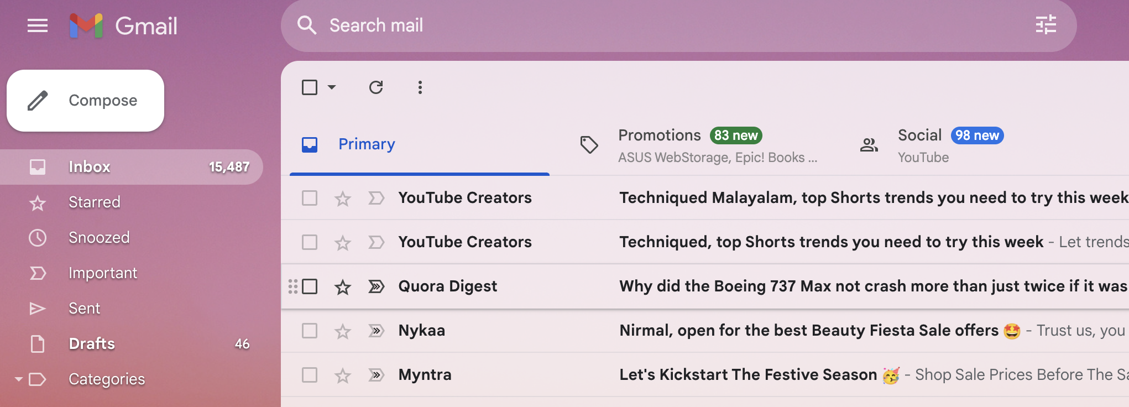Switch to the Social tab
The width and height of the screenshot is (1129, 407).
click(979, 145)
